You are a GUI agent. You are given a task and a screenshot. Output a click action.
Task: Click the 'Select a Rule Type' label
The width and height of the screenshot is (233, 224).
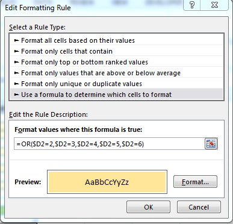37,27
